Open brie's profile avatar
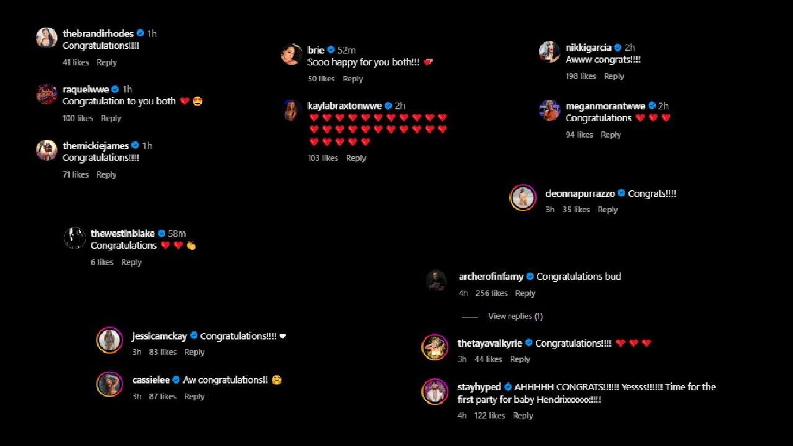Screen dimensions: 793x446 point(291,55)
